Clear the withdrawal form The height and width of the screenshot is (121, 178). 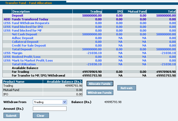pyautogui.click(x=41, y=116)
